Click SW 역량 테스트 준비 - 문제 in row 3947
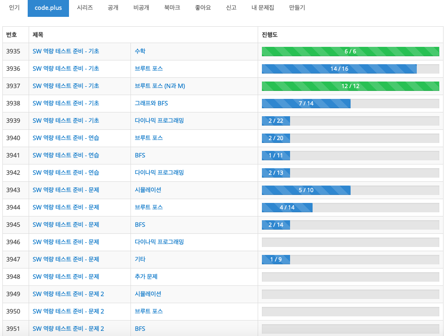 pos(66,259)
